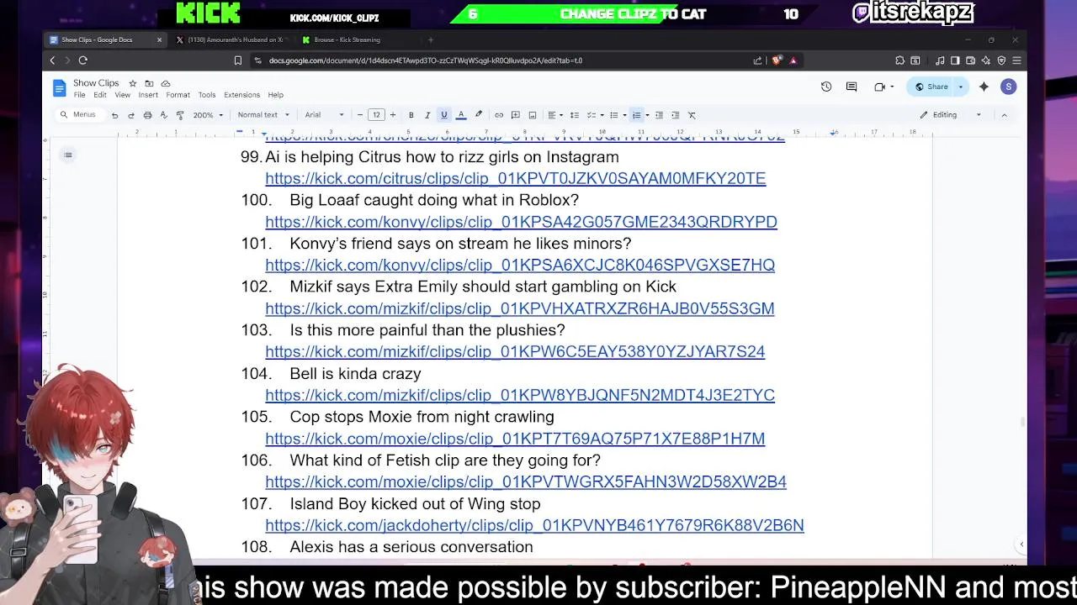Image resolution: width=1077 pixels, height=605 pixels.
Task: Click the checklist icon
Action: point(593,115)
